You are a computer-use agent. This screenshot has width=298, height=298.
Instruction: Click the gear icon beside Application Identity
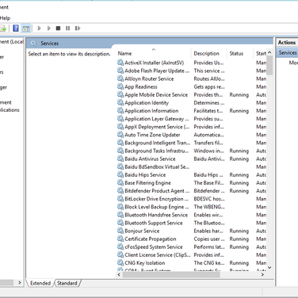(x=120, y=102)
